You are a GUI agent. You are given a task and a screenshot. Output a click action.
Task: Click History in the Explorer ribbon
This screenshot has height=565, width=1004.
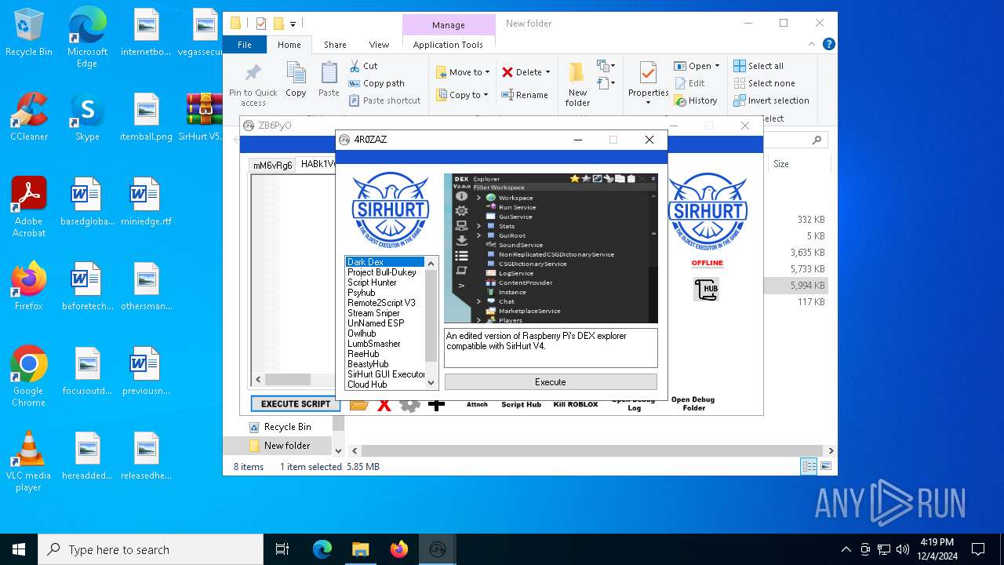pyautogui.click(x=696, y=100)
